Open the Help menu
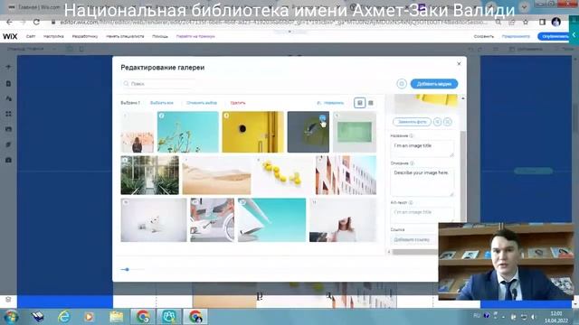Screen dimensions: 579x325 click(160, 36)
